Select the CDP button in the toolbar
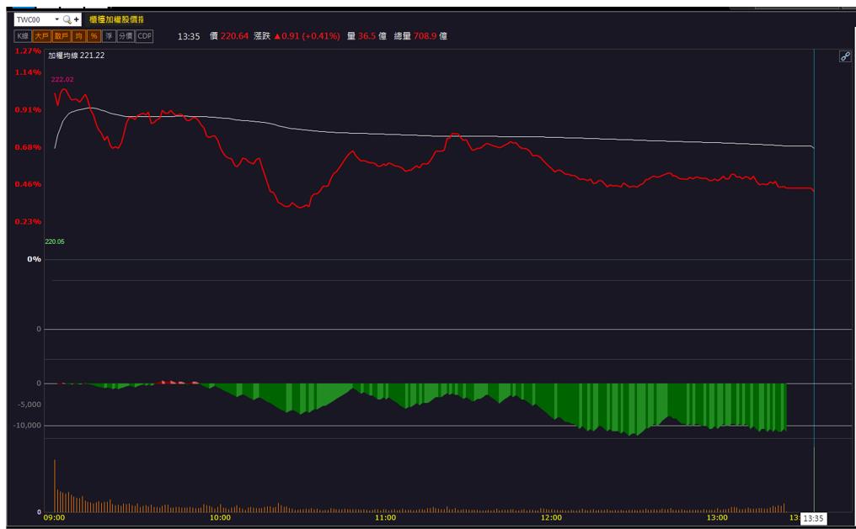The height and width of the screenshot is (529, 856). (144, 36)
